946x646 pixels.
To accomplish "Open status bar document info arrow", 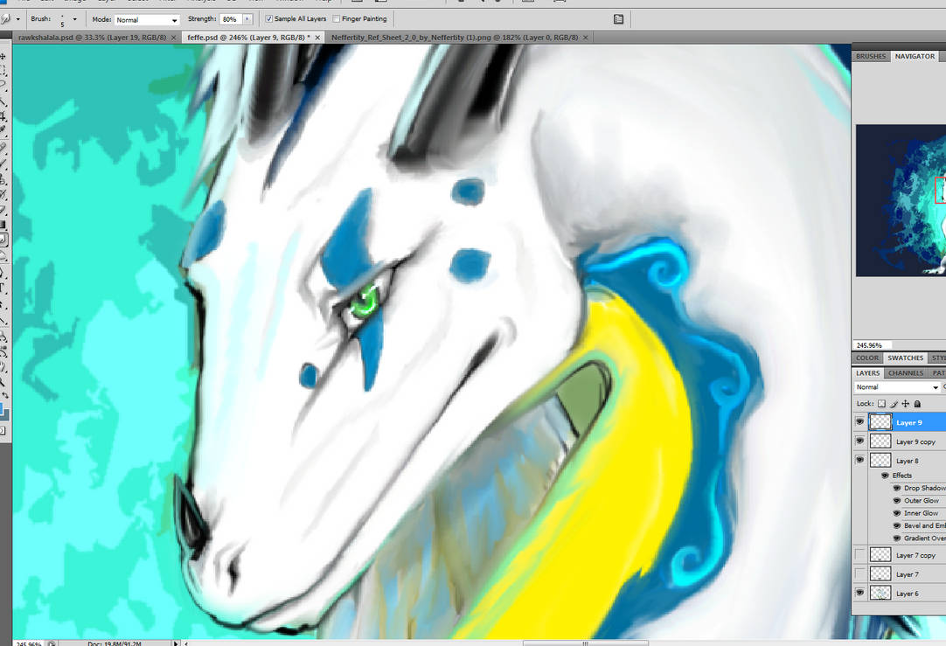I will [176, 643].
